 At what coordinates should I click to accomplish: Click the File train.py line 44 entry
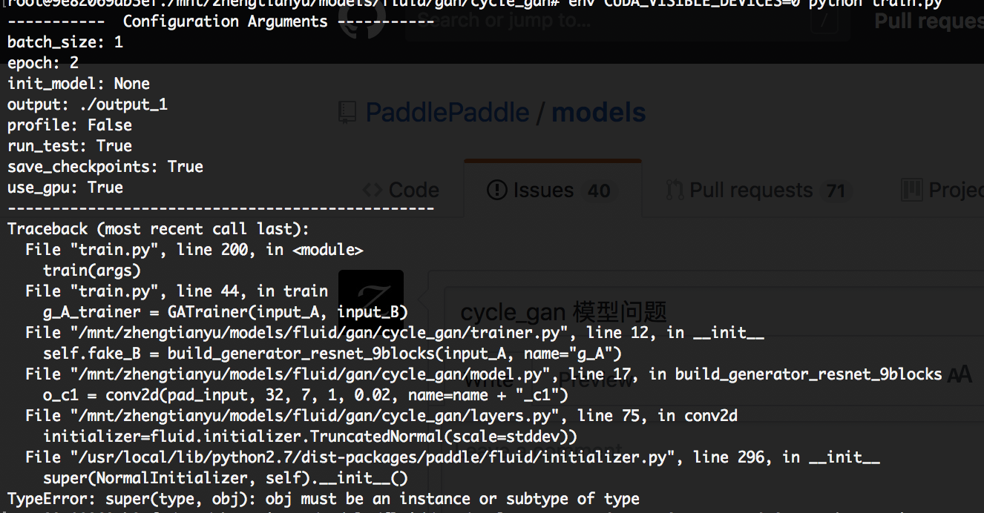[177, 291]
